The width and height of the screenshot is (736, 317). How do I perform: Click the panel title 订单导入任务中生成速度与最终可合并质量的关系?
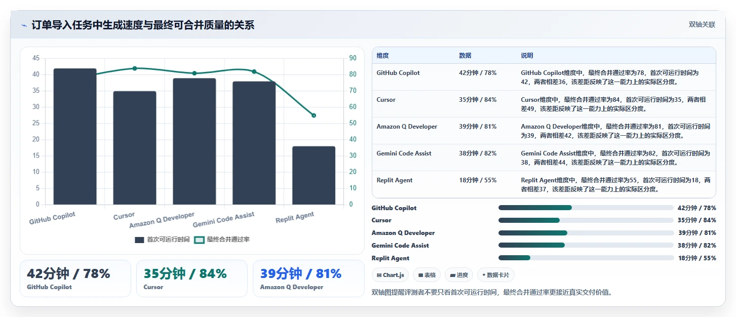143,25
